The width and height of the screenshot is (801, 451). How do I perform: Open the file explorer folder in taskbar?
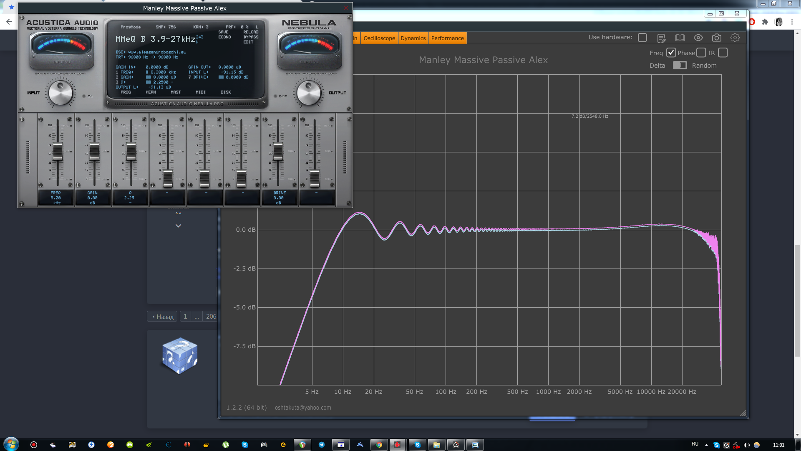point(436,445)
